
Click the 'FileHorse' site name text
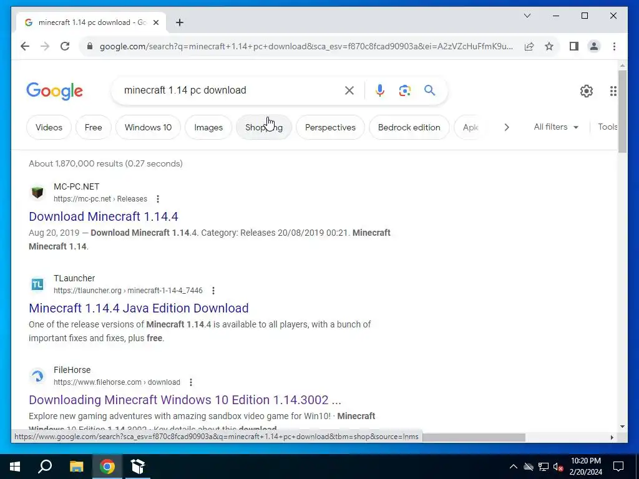pos(72,370)
